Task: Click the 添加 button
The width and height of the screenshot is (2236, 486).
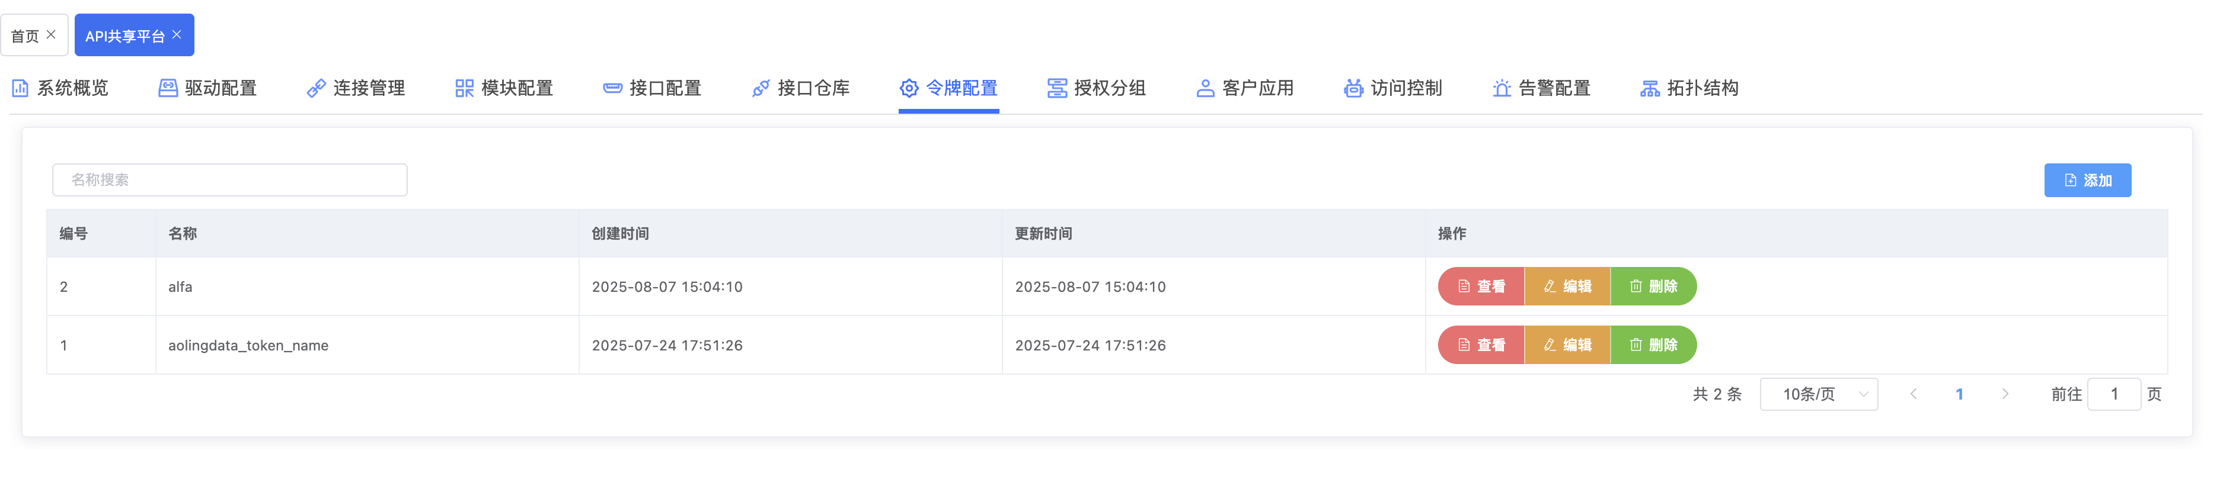Action: click(x=2087, y=180)
